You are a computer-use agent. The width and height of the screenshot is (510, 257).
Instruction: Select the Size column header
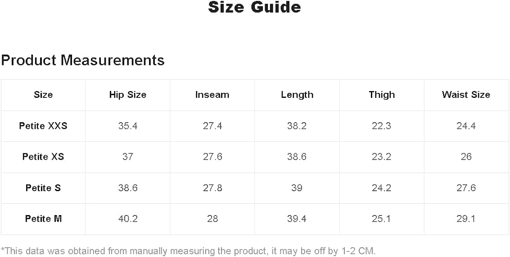click(x=43, y=95)
